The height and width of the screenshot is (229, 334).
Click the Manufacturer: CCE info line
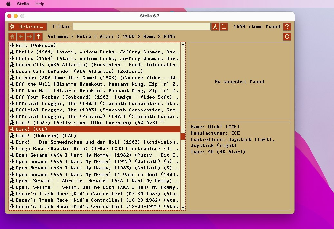(215, 133)
